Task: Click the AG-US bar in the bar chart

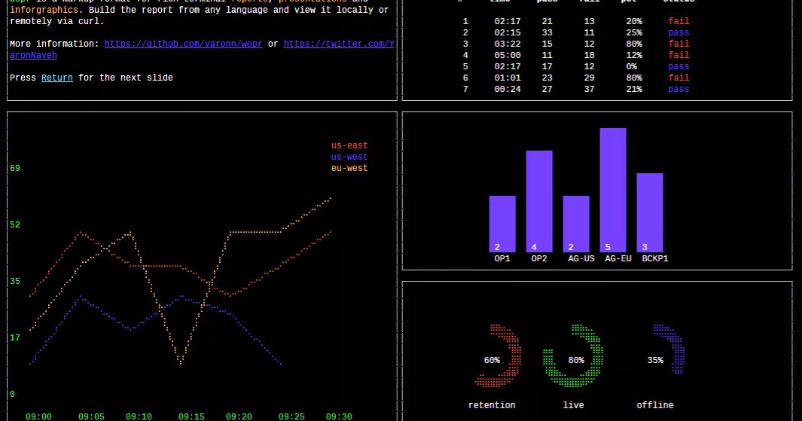Action: [x=576, y=224]
